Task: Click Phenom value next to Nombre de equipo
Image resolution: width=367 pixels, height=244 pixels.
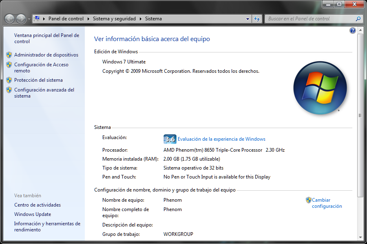Action: [x=172, y=200]
